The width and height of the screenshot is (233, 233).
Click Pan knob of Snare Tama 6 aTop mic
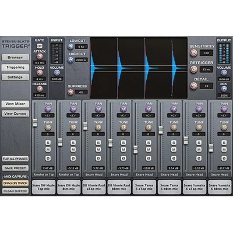click(x=149, y=109)
